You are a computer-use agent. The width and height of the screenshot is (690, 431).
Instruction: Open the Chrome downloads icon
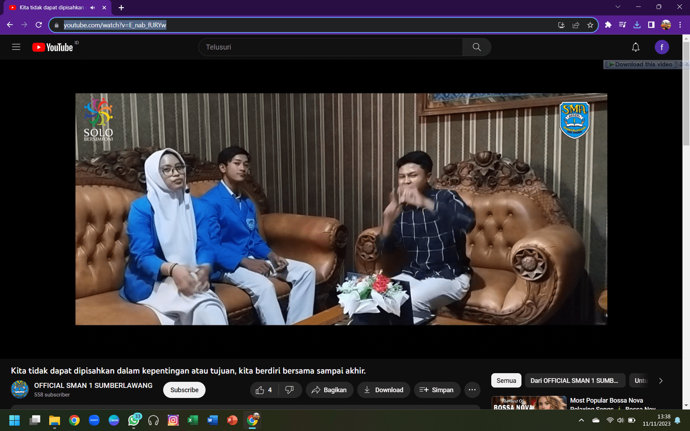click(637, 25)
